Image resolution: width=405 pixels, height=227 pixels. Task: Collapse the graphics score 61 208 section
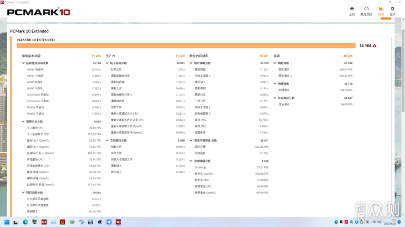tap(275, 63)
